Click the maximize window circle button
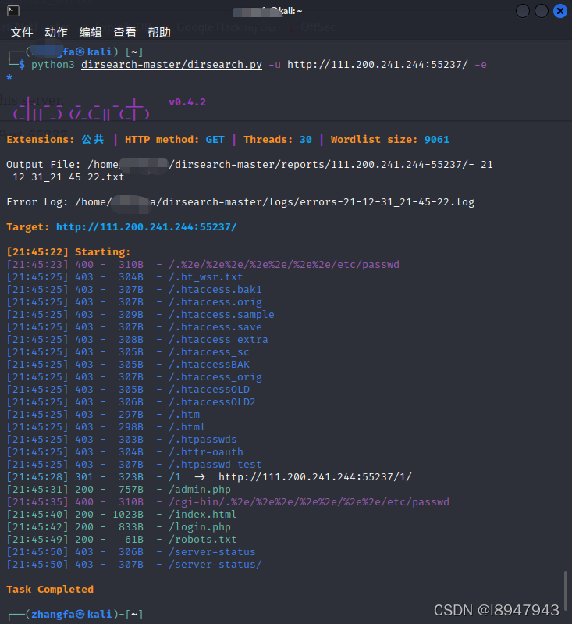Viewport: 572px width, 624px height. pos(542,11)
